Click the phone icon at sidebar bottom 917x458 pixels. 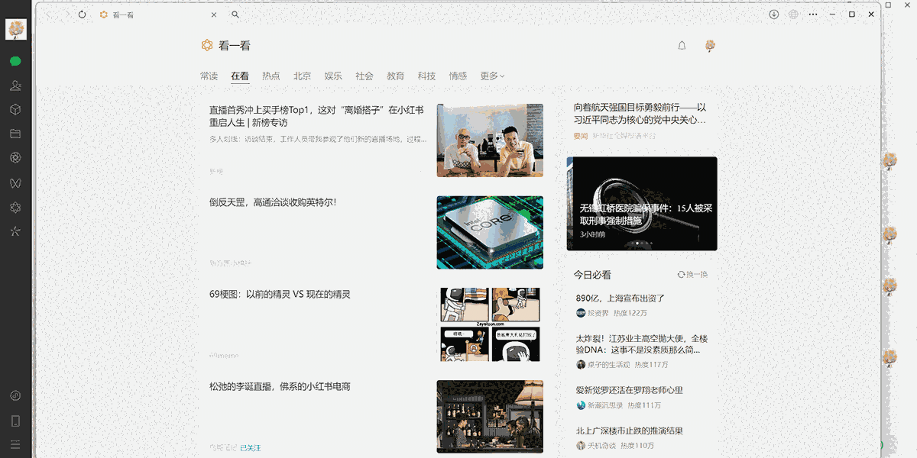click(x=16, y=420)
